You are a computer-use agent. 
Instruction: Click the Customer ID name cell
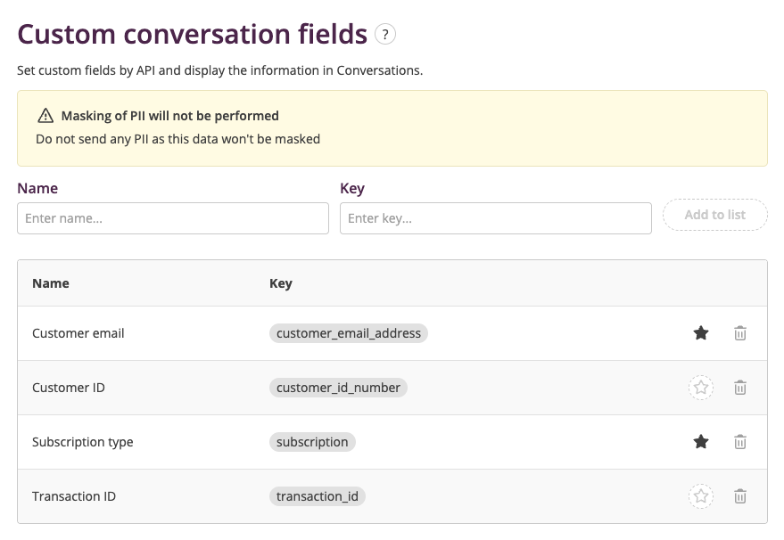69,388
